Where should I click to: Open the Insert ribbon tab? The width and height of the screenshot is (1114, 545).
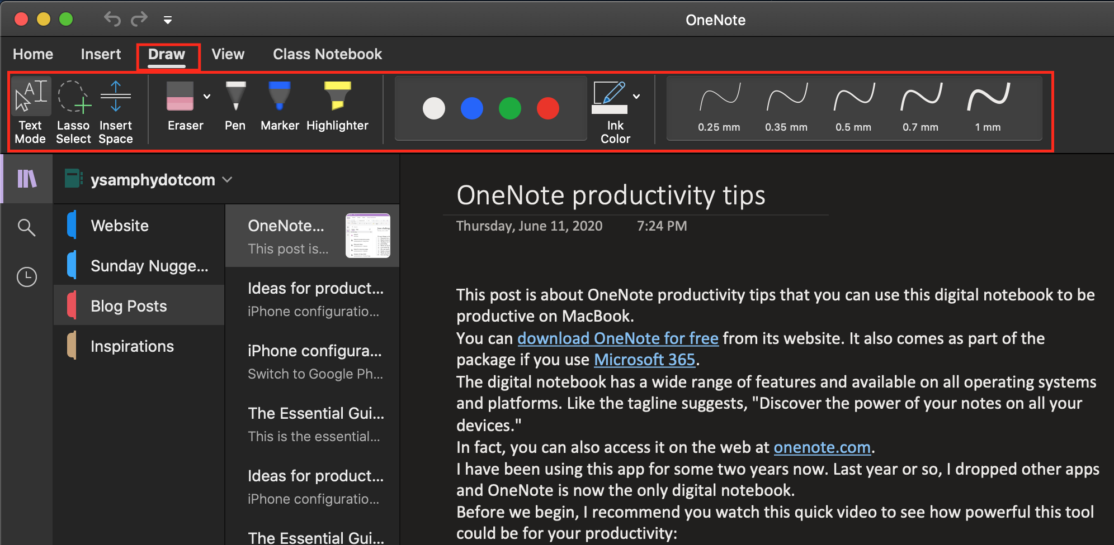click(101, 54)
